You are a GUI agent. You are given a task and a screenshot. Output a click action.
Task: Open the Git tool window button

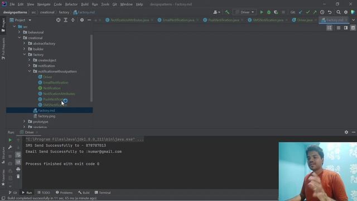point(13,193)
